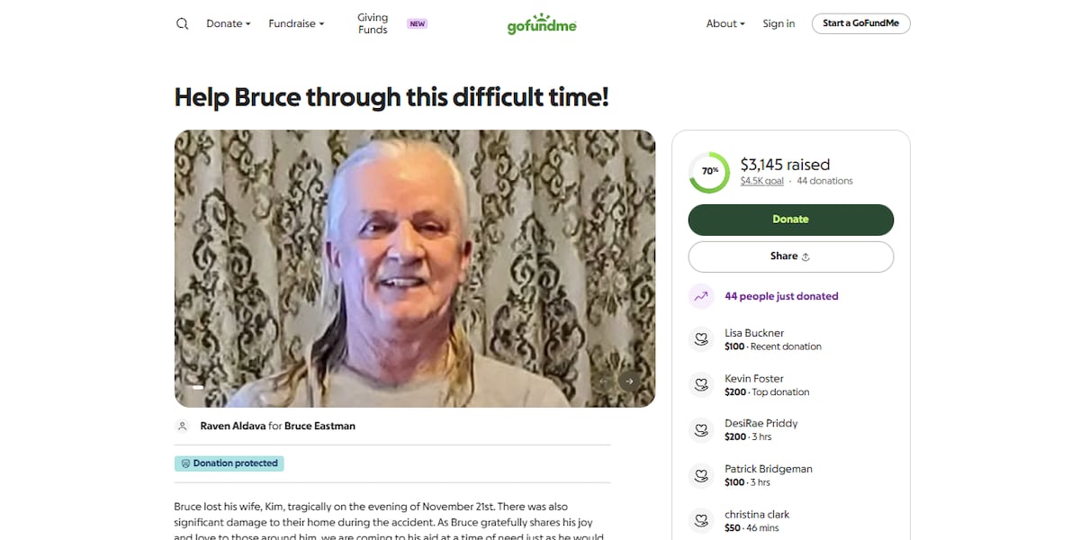Image resolution: width=1080 pixels, height=540 pixels.
Task: Open the About dropdown
Action: click(x=725, y=23)
